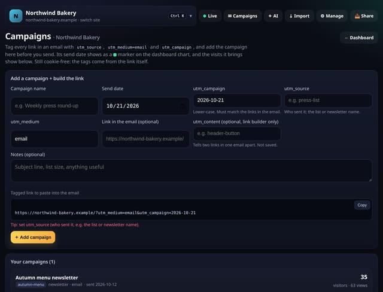Copy the tagged link
Viewport: 383px width, 292px height.
pos(362,205)
